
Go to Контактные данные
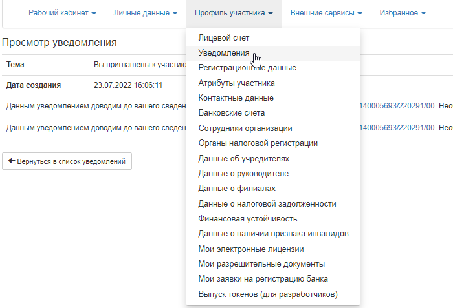236,98
